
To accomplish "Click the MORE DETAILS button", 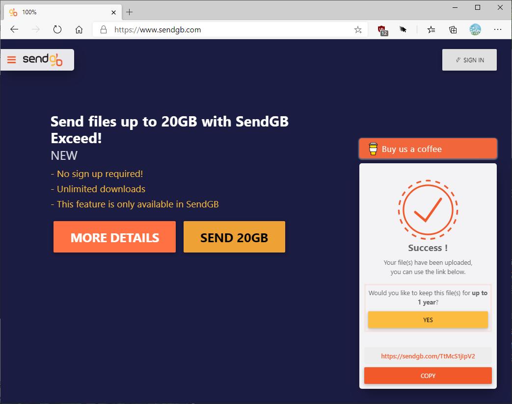I will (114, 237).
